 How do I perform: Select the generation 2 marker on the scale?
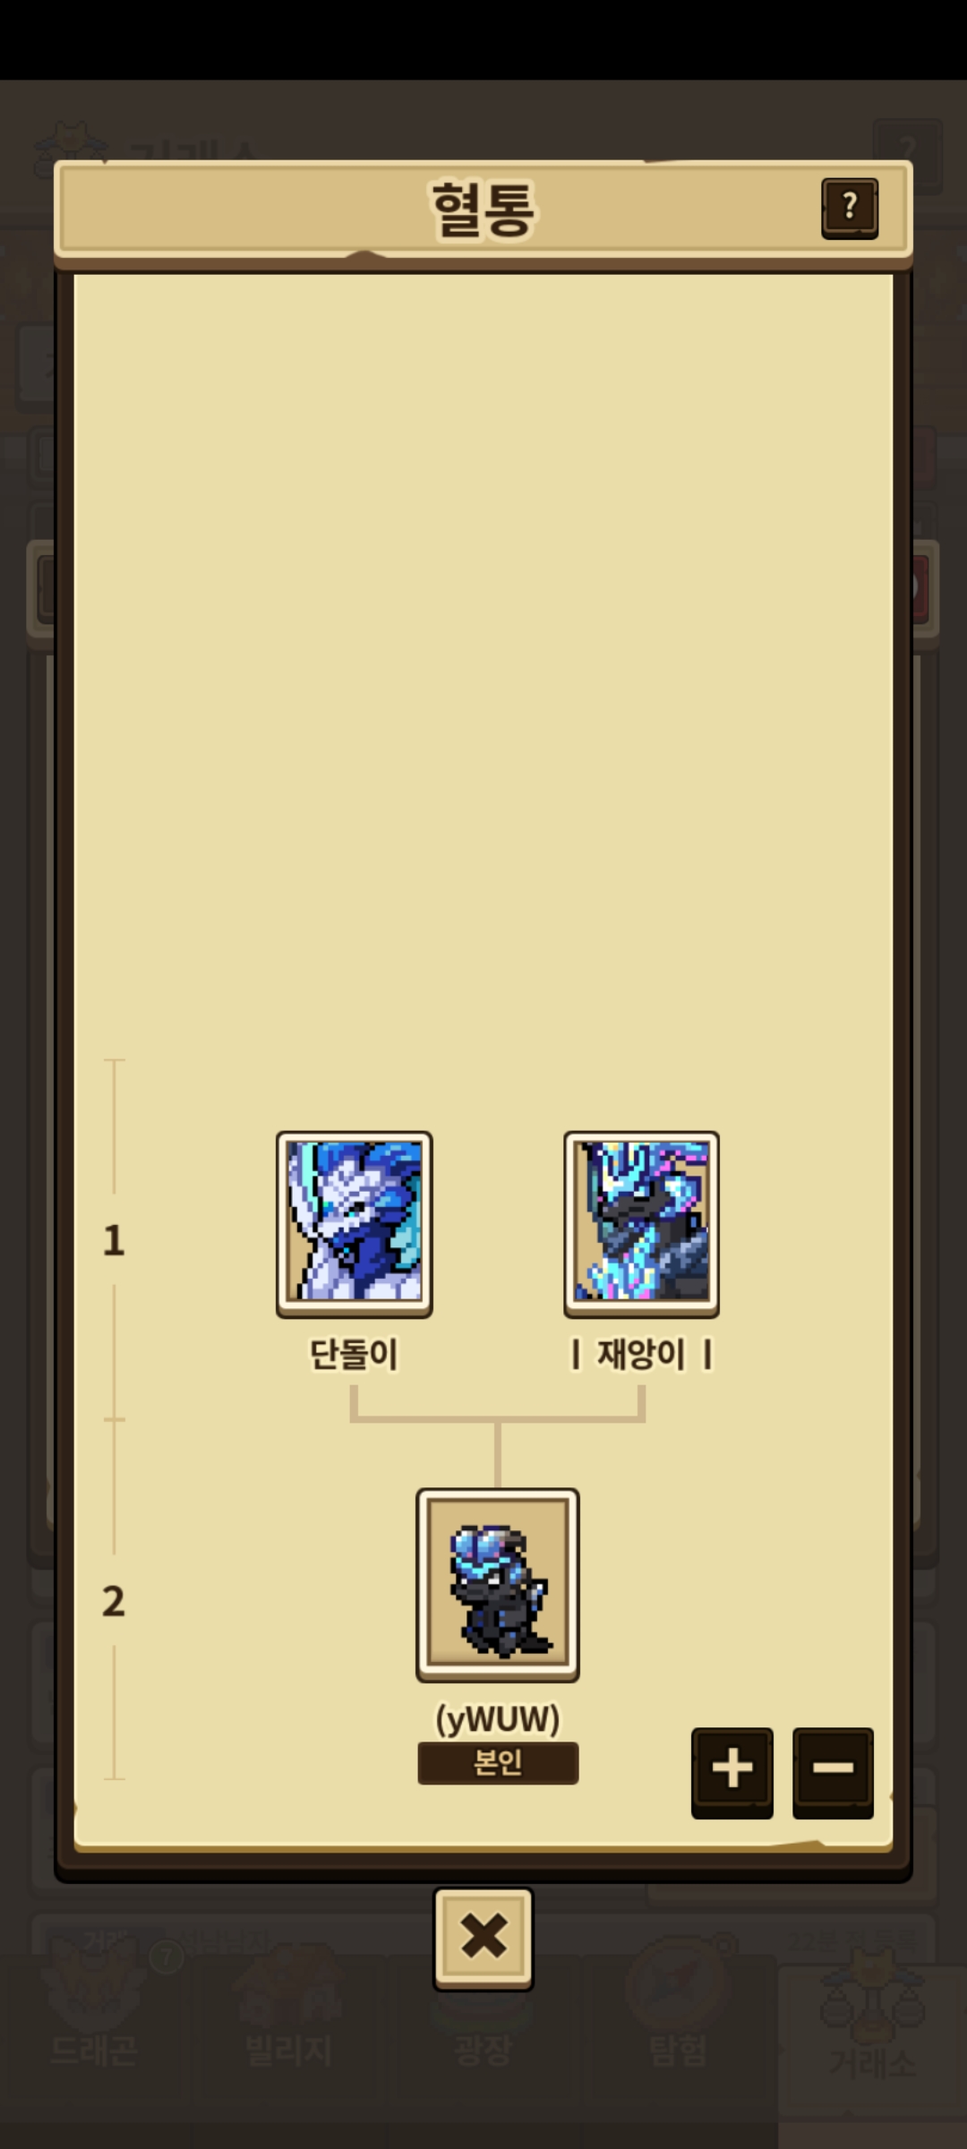tap(114, 1601)
